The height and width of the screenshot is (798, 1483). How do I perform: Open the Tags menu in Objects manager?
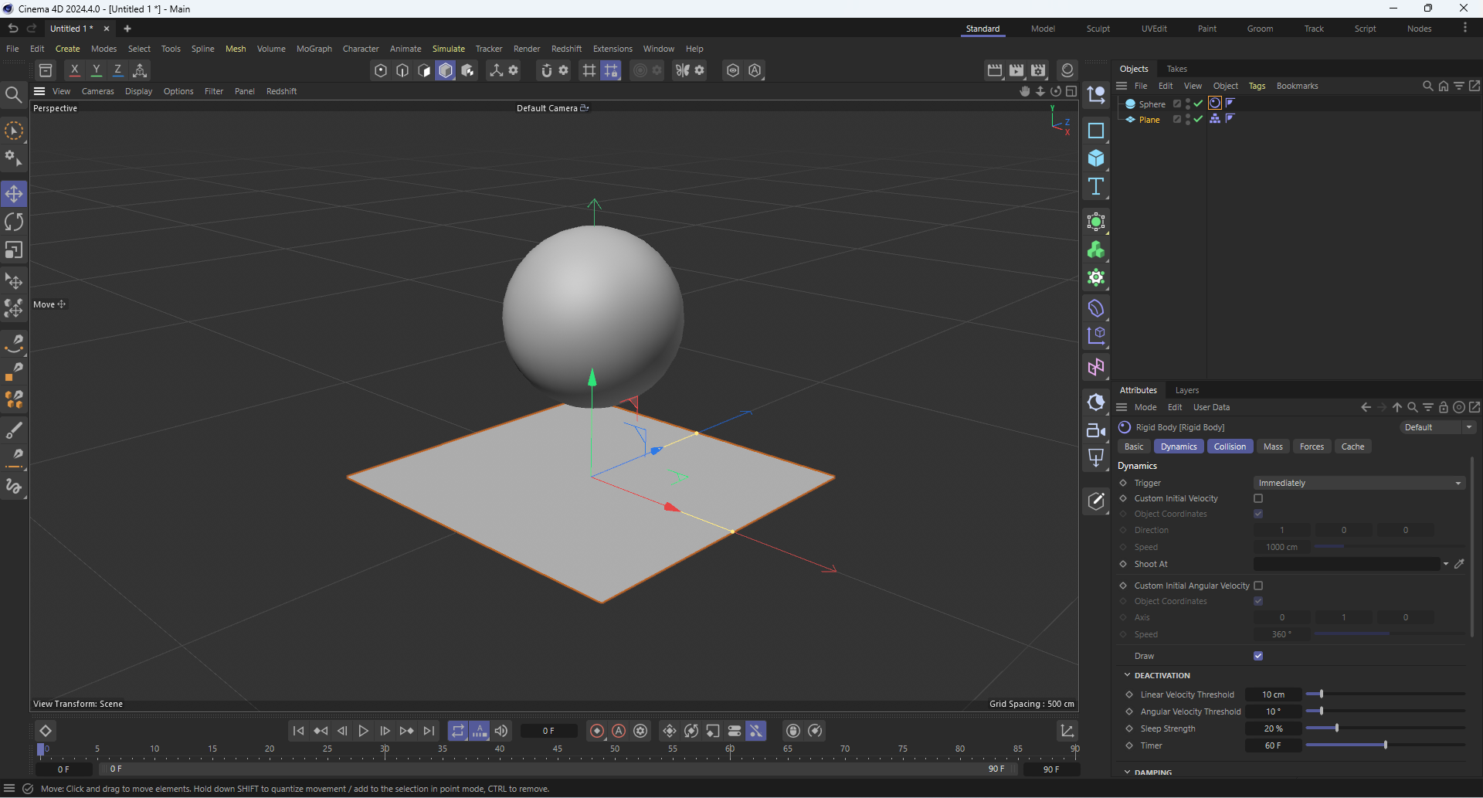pyautogui.click(x=1257, y=86)
